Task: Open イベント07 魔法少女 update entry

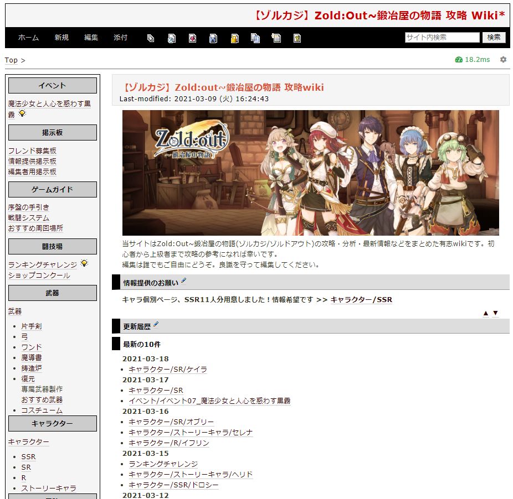Action: tap(209, 401)
